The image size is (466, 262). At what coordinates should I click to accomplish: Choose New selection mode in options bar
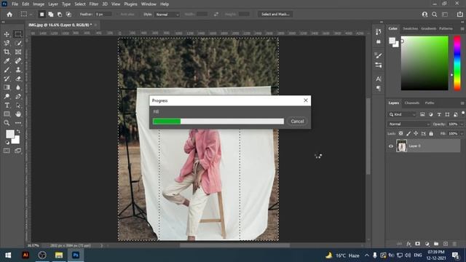42,15
